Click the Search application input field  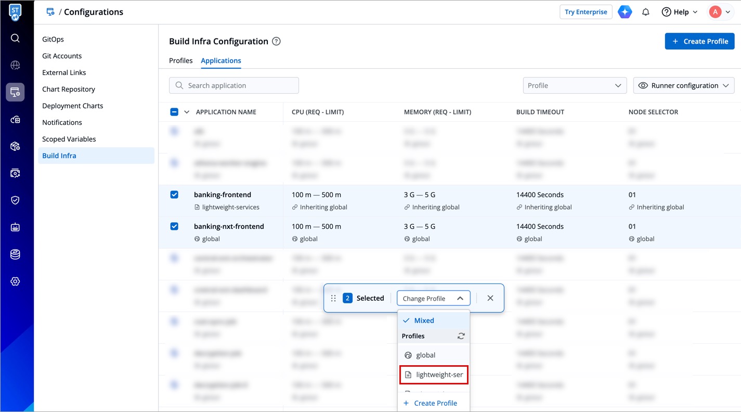234,85
